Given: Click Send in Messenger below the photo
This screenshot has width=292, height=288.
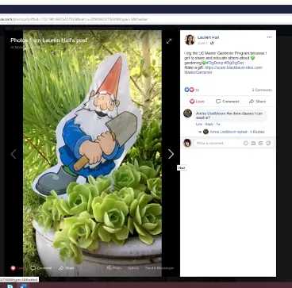Looking at the screenshot, I should [159, 268].
